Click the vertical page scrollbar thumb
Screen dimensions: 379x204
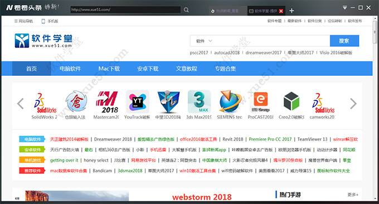point(375,32)
